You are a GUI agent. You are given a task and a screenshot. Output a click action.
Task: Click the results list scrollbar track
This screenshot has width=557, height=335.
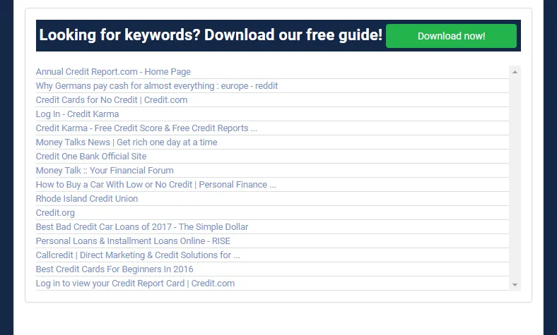pyautogui.click(x=515, y=178)
